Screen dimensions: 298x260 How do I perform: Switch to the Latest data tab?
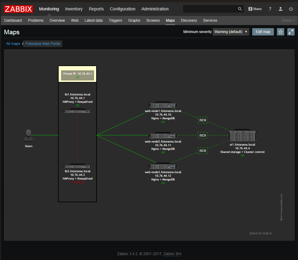point(93,20)
